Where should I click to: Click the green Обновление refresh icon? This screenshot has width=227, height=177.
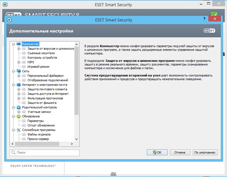pyautogui.click(x=19, y=116)
